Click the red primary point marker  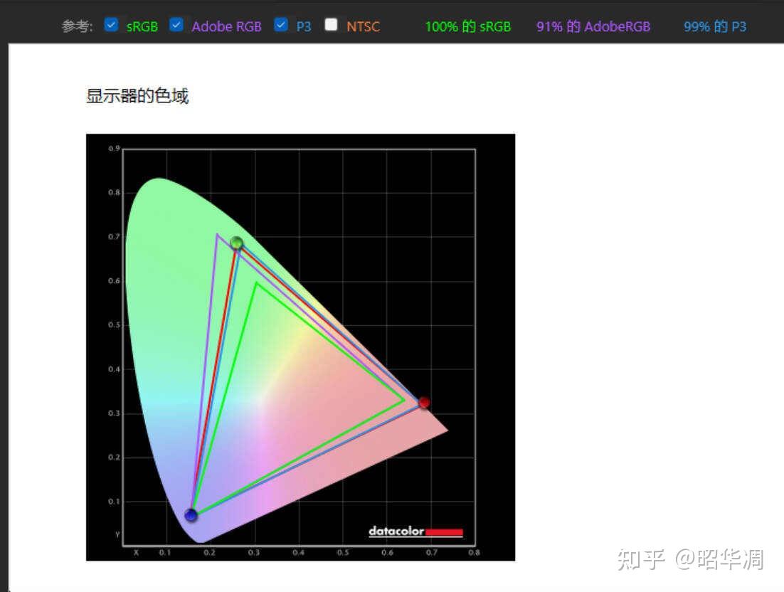[x=424, y=403]
